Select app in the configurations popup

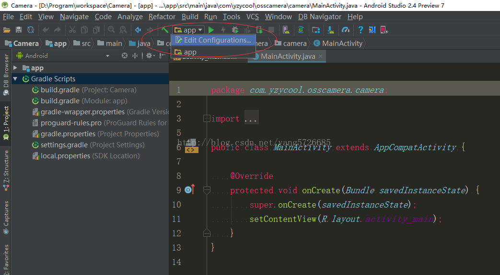pyautogui.click(x=213, y=52)
